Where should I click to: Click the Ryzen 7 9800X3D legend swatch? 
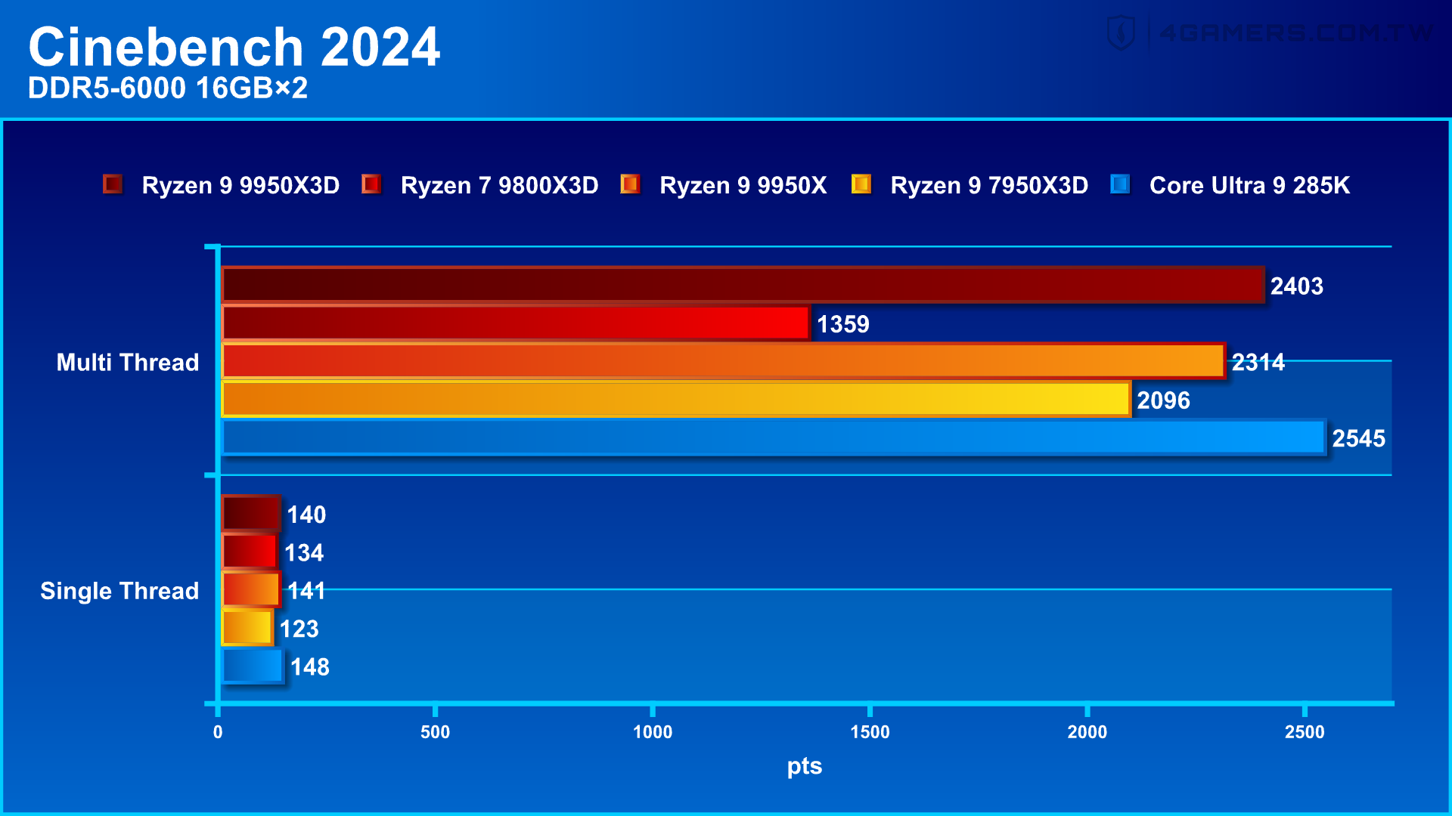point(371,184)
